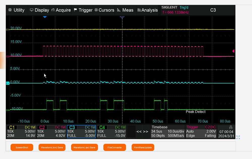Image resolution: width=252 pixels, height=159 pixels.
Task: Open the Analysis menu
Action: tap(148, 10)
